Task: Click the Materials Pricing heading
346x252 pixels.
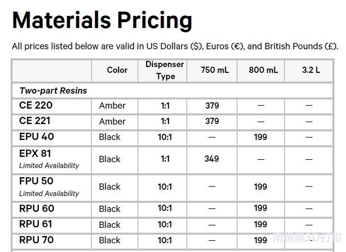Action: coord(102,20)
